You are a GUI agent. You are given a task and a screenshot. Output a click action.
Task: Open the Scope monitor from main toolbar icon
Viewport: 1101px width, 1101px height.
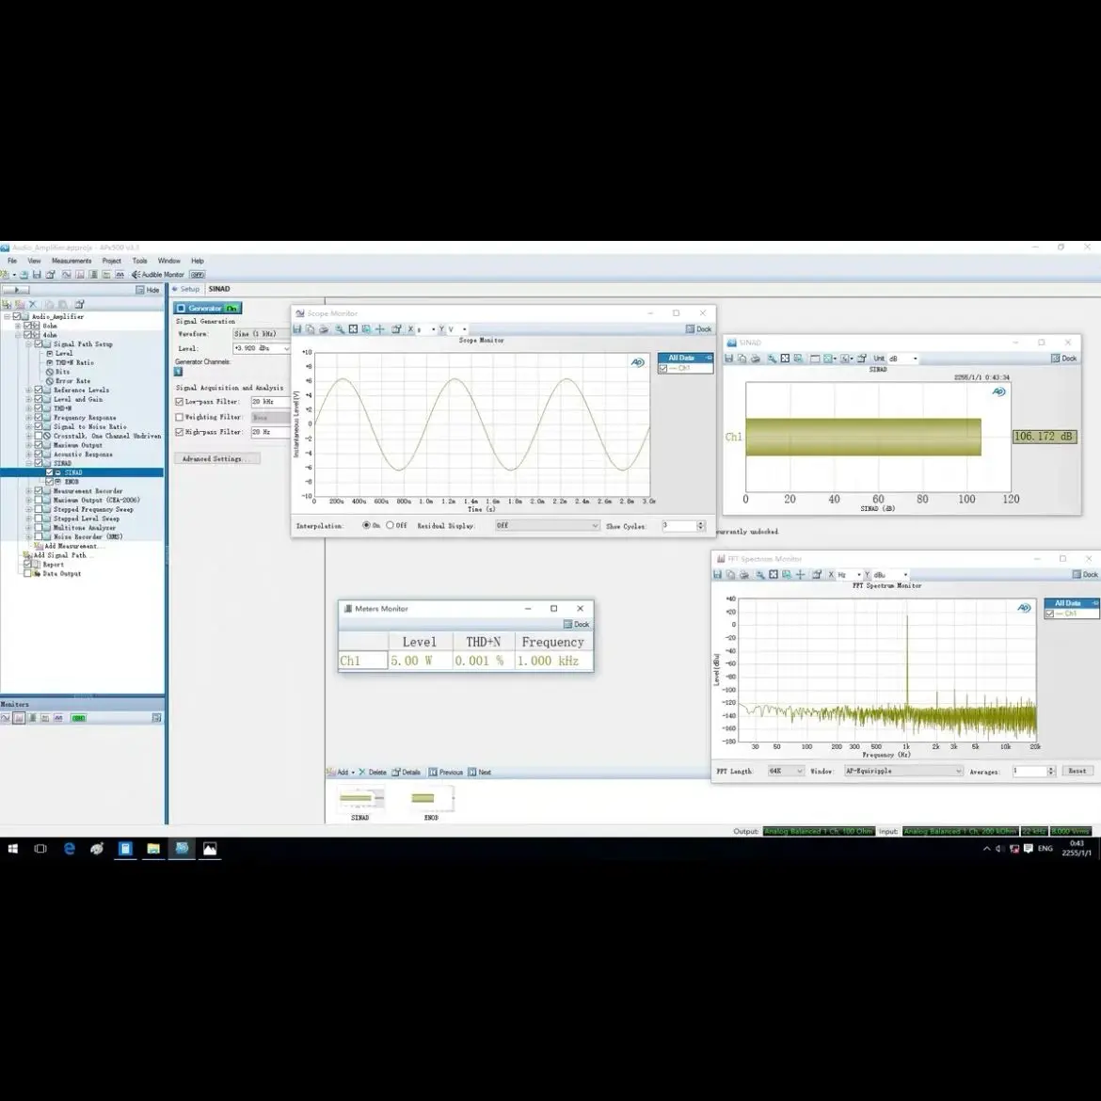[66, 275]
